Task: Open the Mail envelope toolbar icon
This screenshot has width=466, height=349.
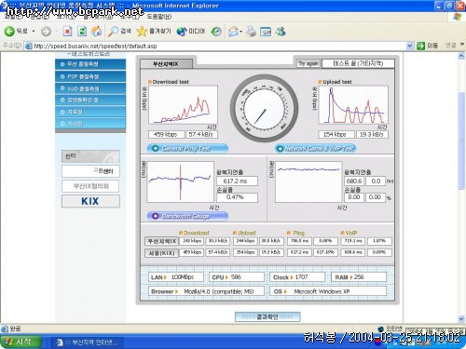Action: (233, 32)
